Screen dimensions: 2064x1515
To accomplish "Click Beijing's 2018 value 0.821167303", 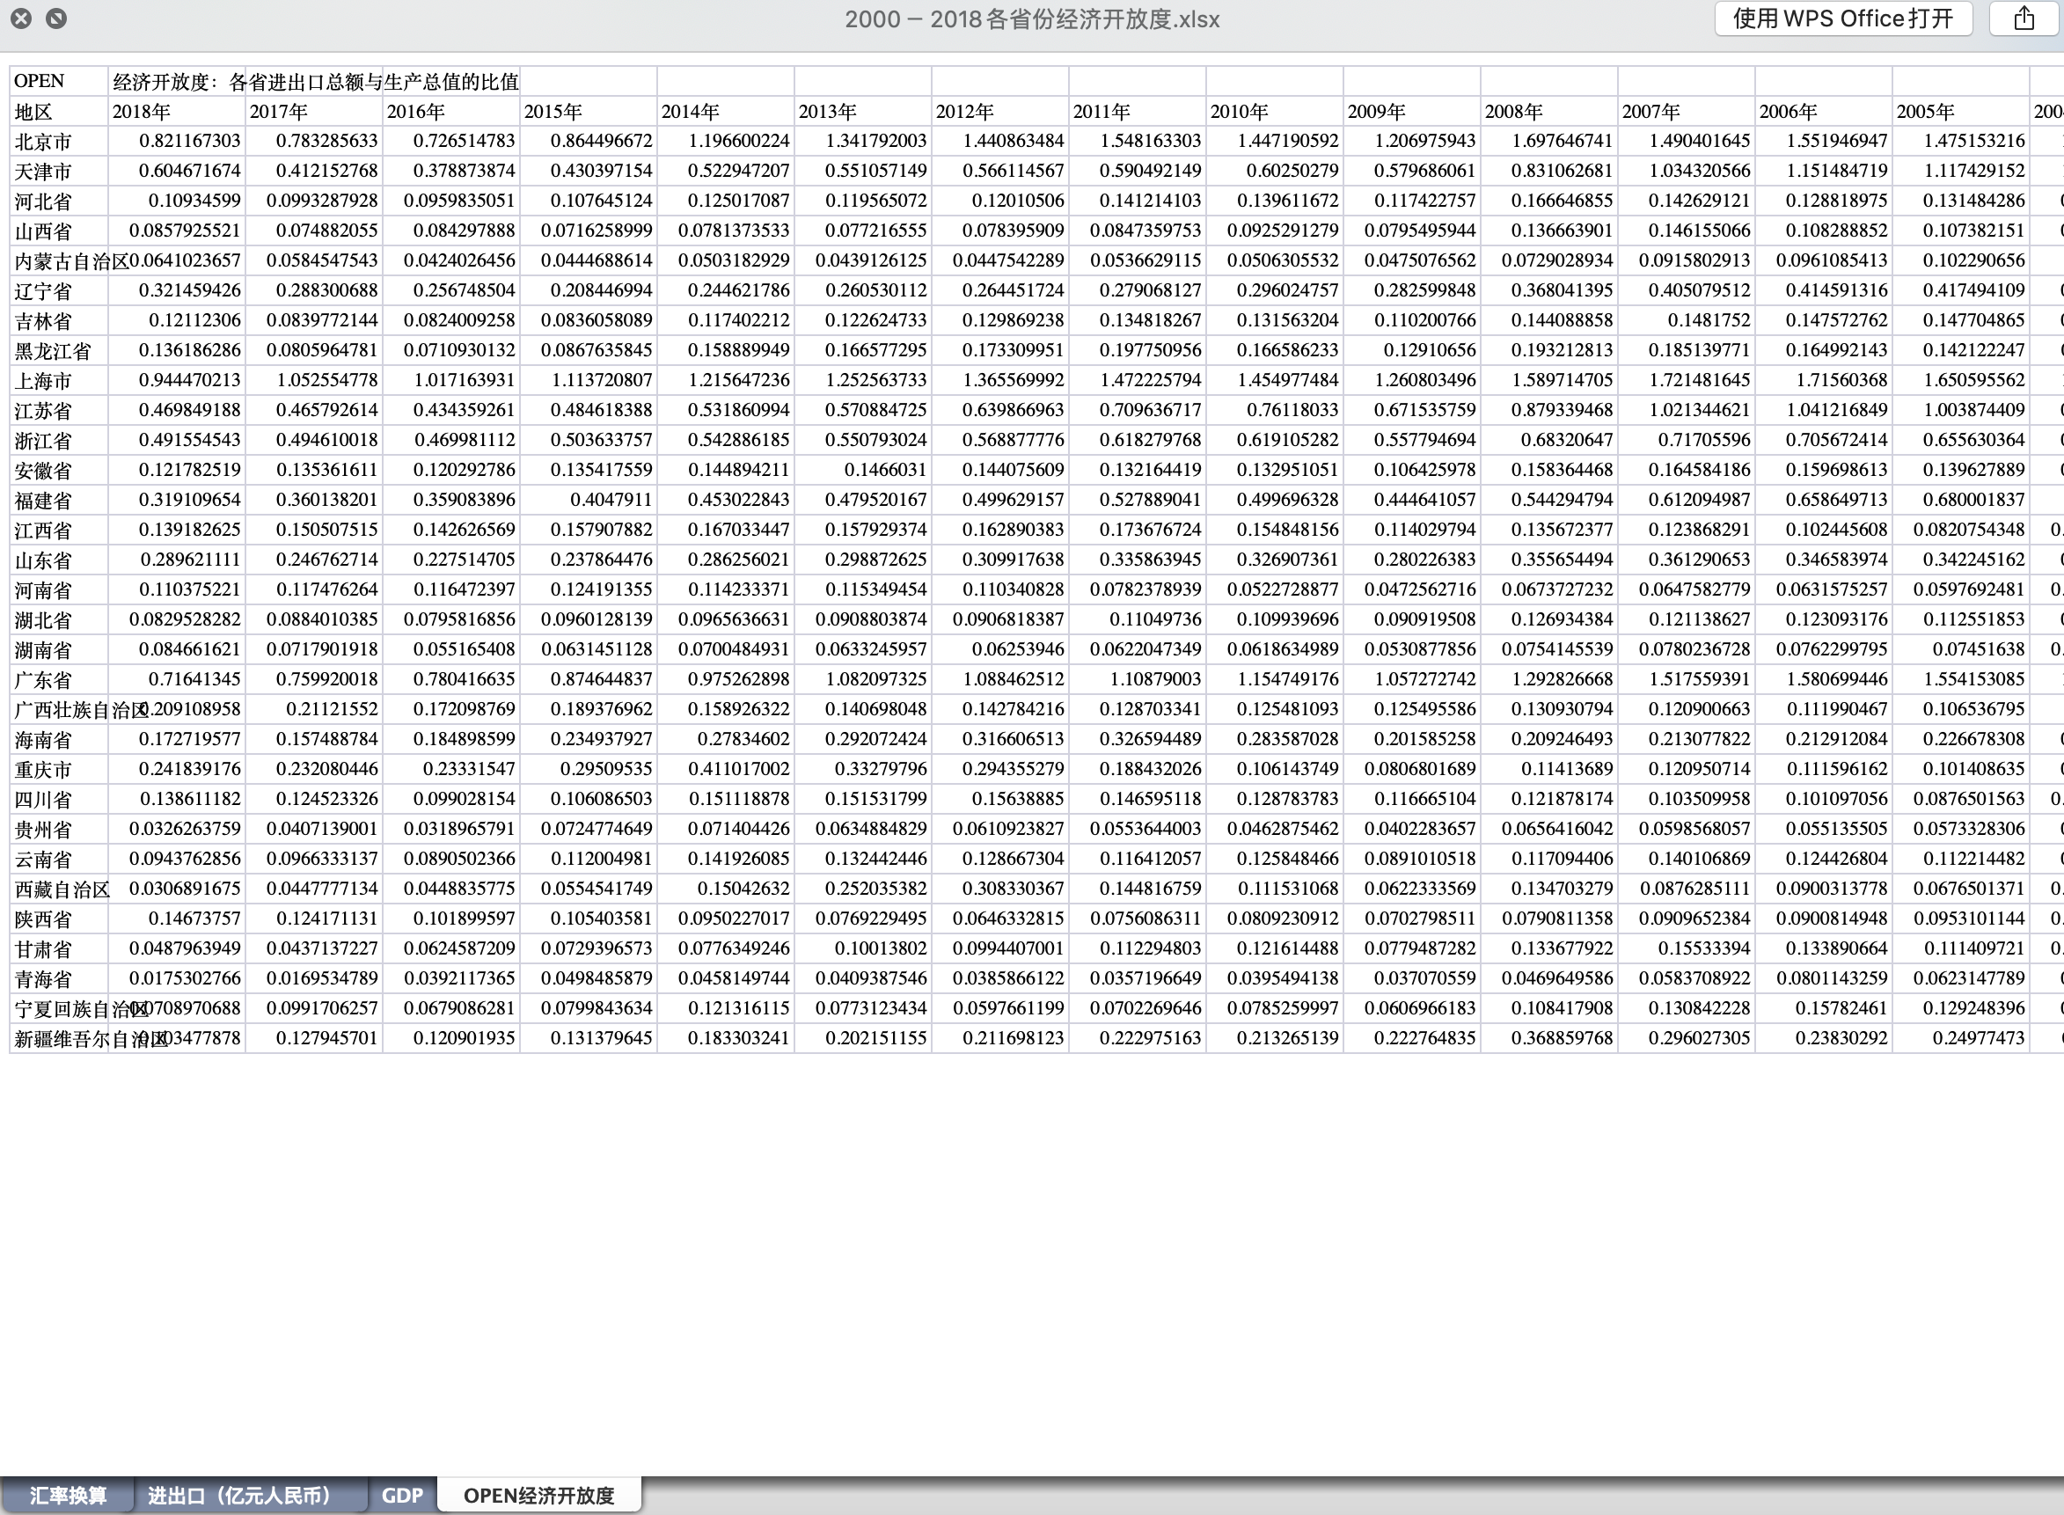I will tap(190, 142).
